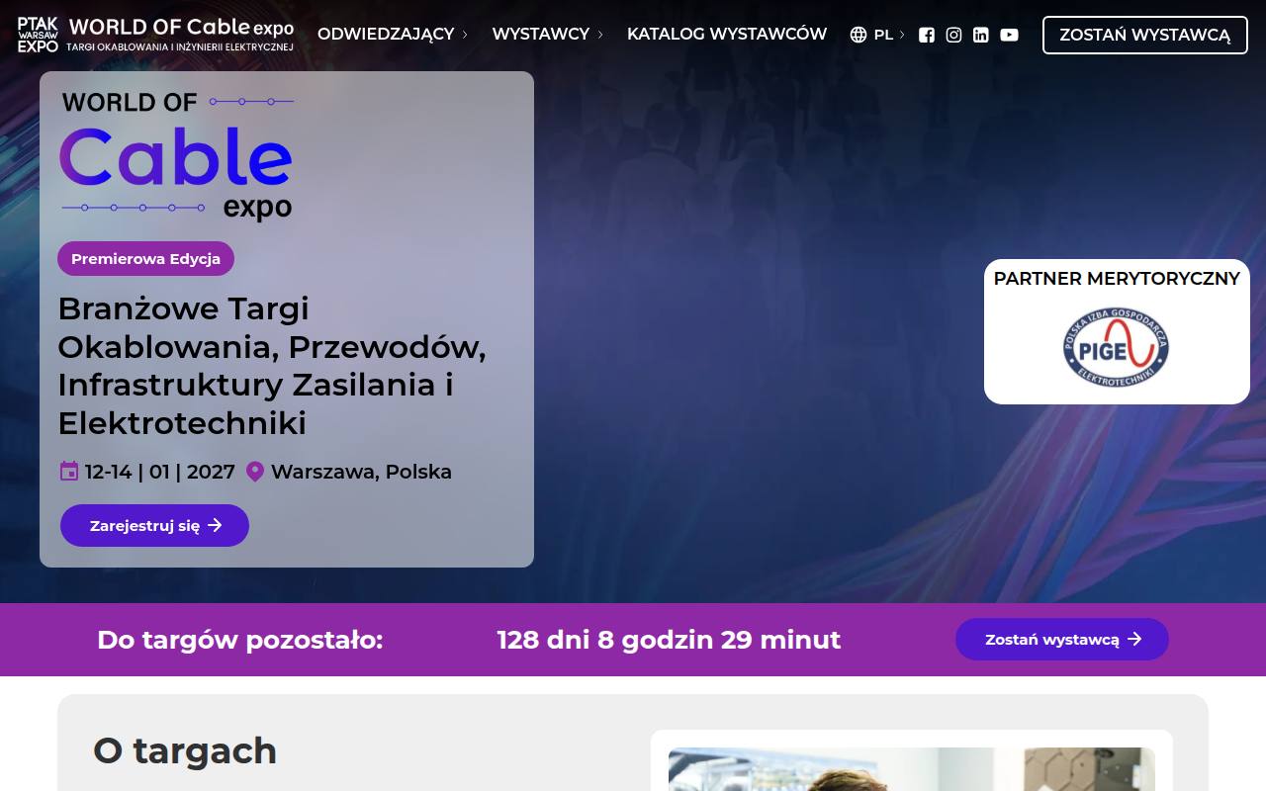The width and height of the screenshot is (1266, 791).
Task: Open the LinkedIn icon in the header
Action: pyautogui.click(x=981, y=35)
